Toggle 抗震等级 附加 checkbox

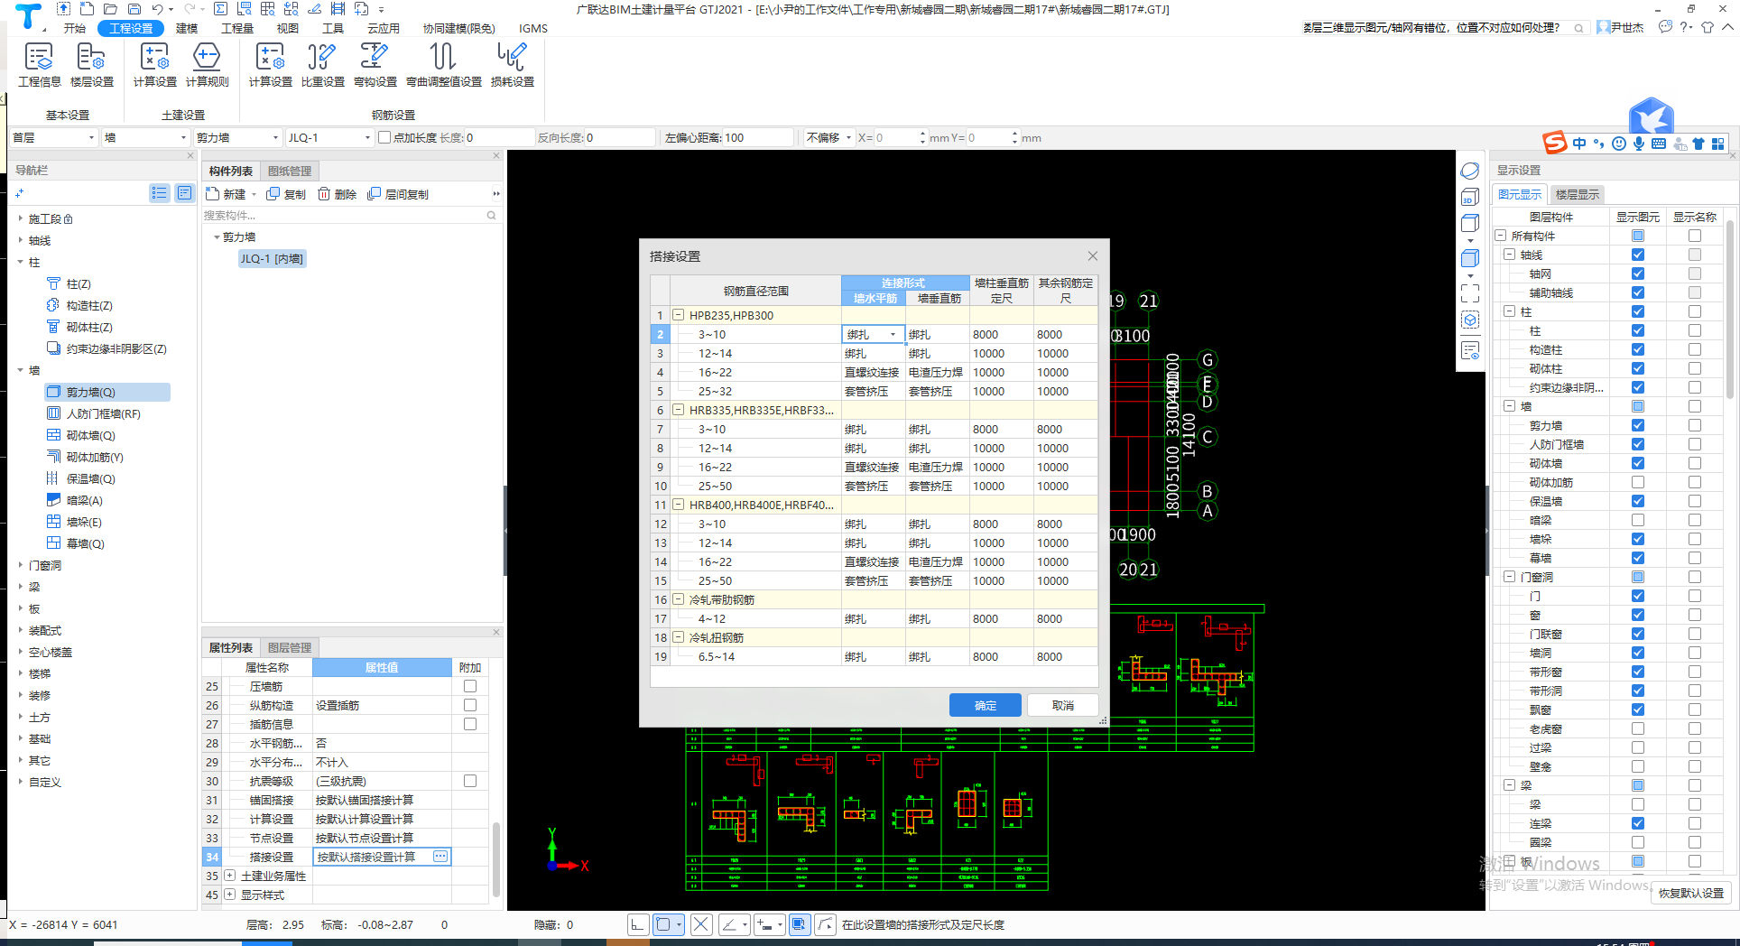(x=470, y=781)
